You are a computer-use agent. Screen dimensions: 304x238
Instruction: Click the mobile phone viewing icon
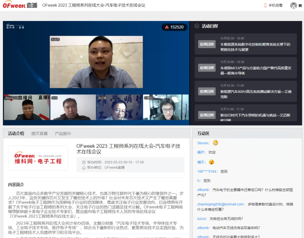[265, 5]
